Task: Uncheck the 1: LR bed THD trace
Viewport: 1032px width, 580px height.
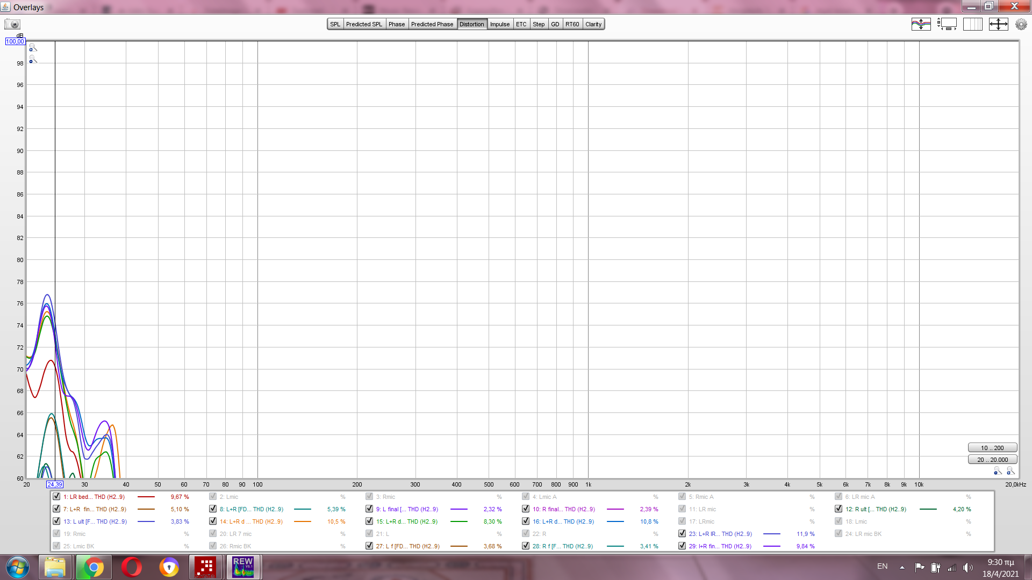Action: click(x=56, y=497)
